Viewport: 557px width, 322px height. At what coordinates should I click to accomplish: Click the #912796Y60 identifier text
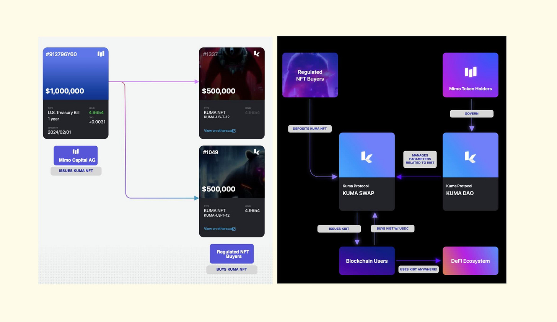tap(61, 54)
